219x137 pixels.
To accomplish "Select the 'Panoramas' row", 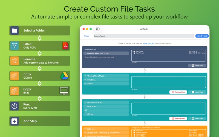I will tap(168, 131).
